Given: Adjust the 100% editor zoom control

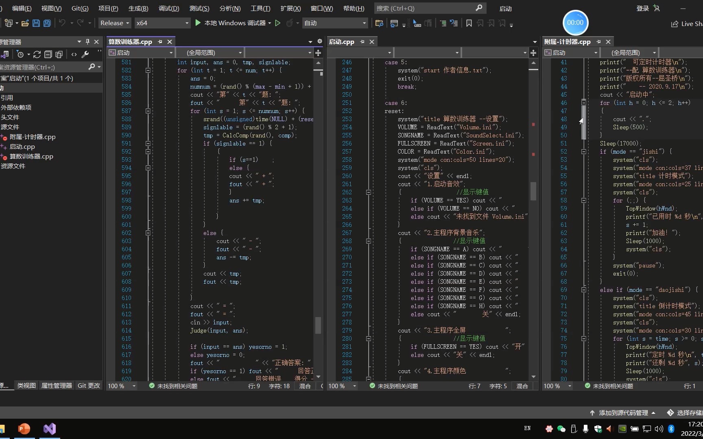Looking at the screenshot, I should 118,386.
